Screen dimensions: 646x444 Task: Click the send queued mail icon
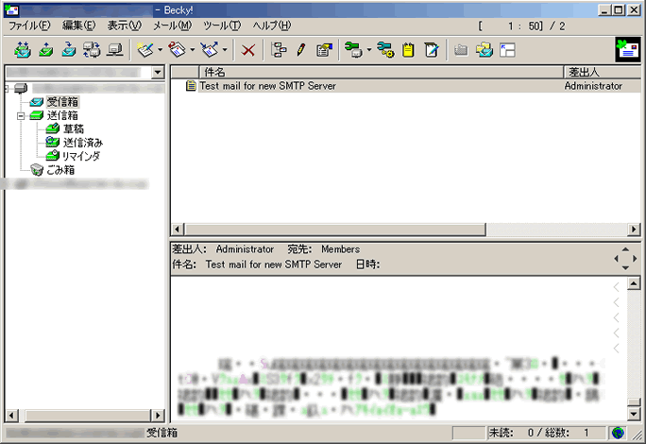[x=46, y=50]
